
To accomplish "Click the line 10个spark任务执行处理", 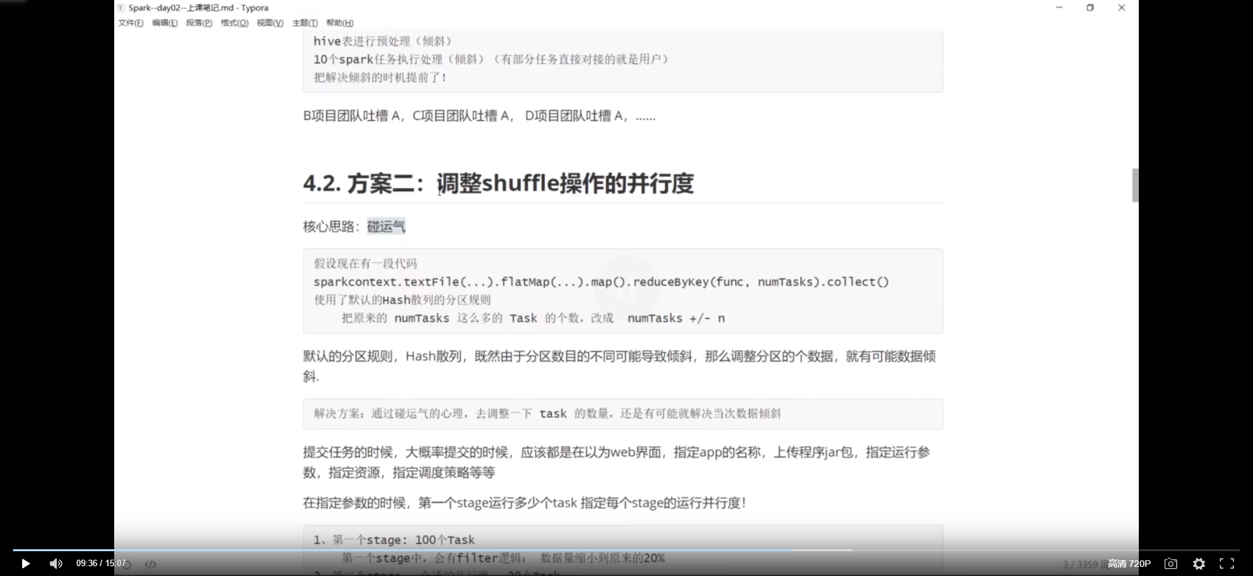I will tap(491, 59).
